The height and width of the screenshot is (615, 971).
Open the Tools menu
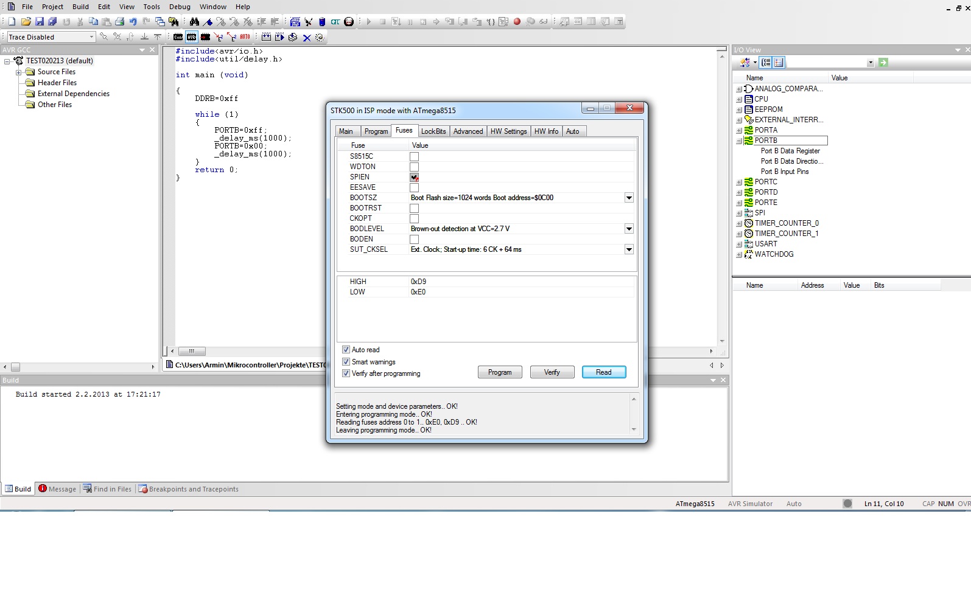point(152,7)
